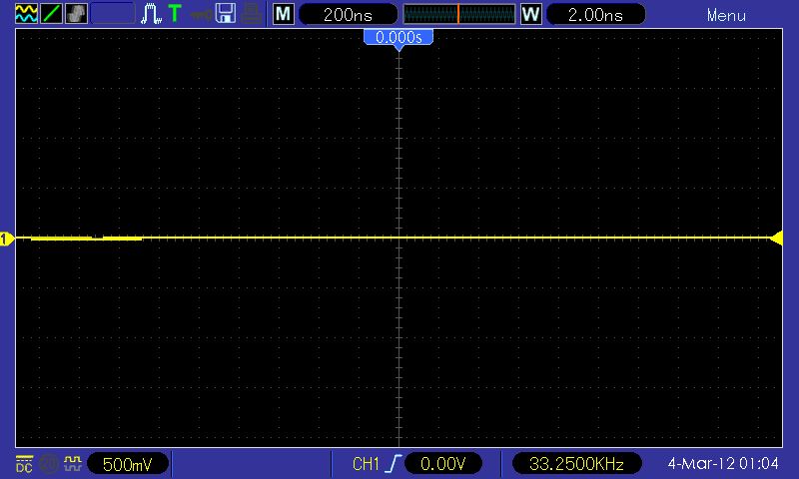Click the CH1 trigger source label
799x479 pixels.
pos(366,464)
